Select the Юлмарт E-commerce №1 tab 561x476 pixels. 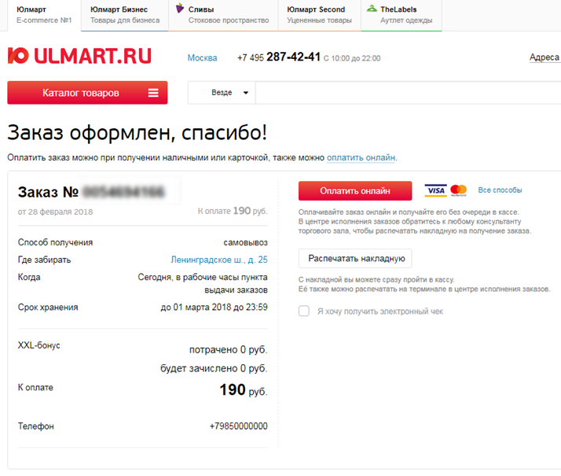[x=44, y=15]
